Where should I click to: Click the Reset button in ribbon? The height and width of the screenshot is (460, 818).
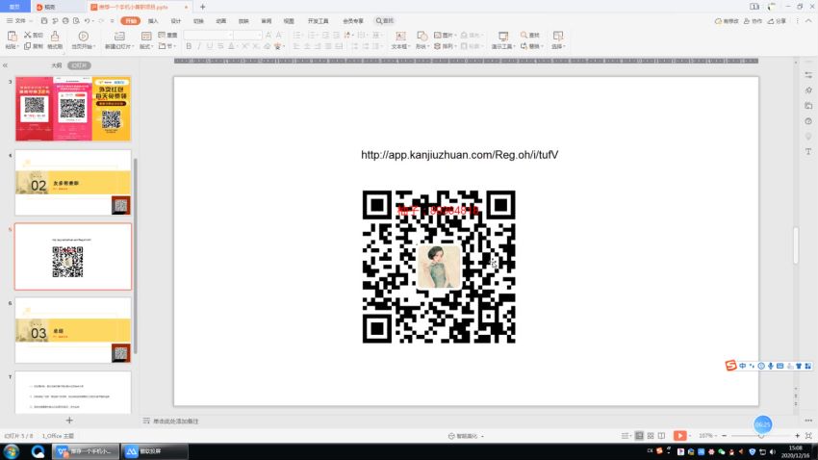pos(168,35)
